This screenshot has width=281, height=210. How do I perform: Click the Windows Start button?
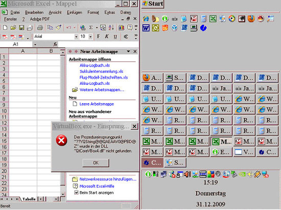click(x=153, y=4)
